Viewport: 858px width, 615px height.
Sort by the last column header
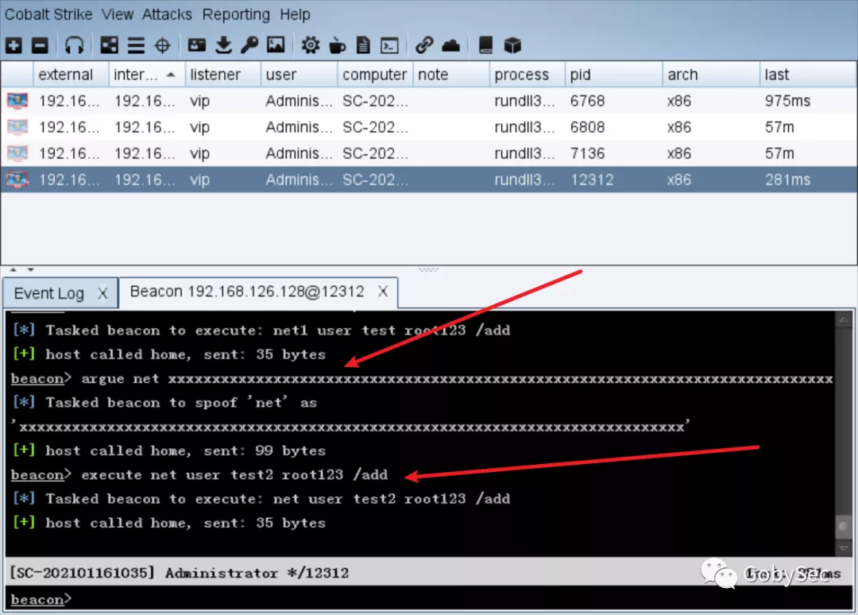pos(808,75)
